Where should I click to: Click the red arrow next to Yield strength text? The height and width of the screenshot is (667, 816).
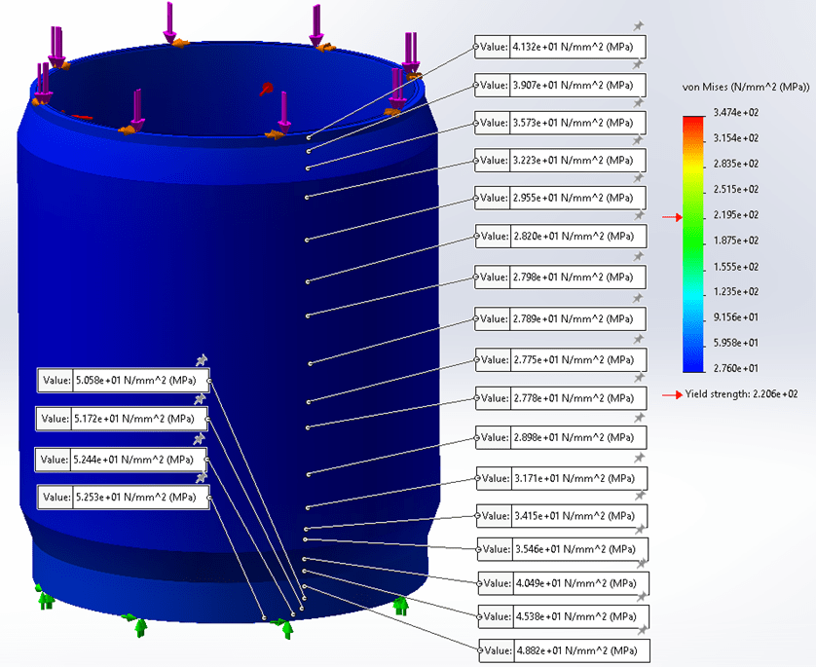tap(671, 394)
